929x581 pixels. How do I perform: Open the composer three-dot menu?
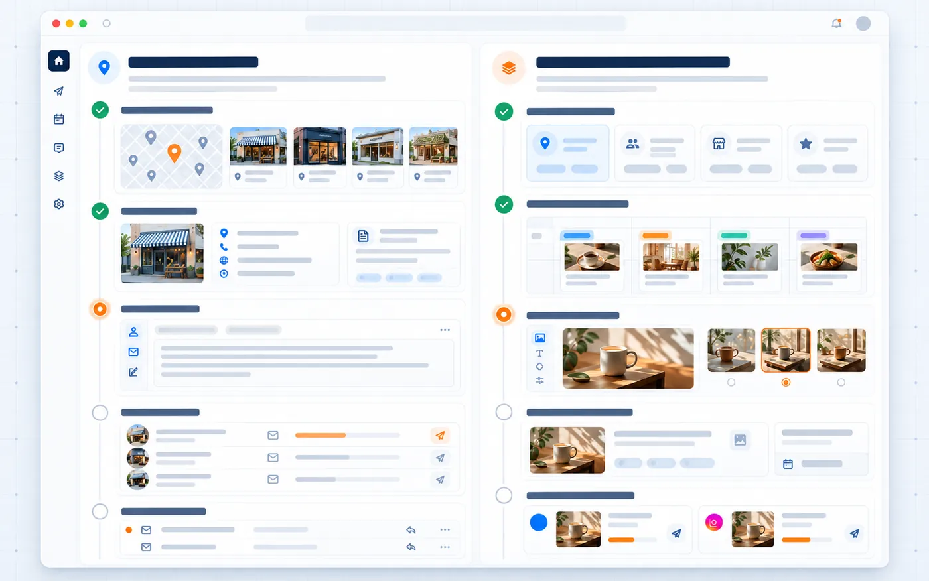[x=445, y=330]
